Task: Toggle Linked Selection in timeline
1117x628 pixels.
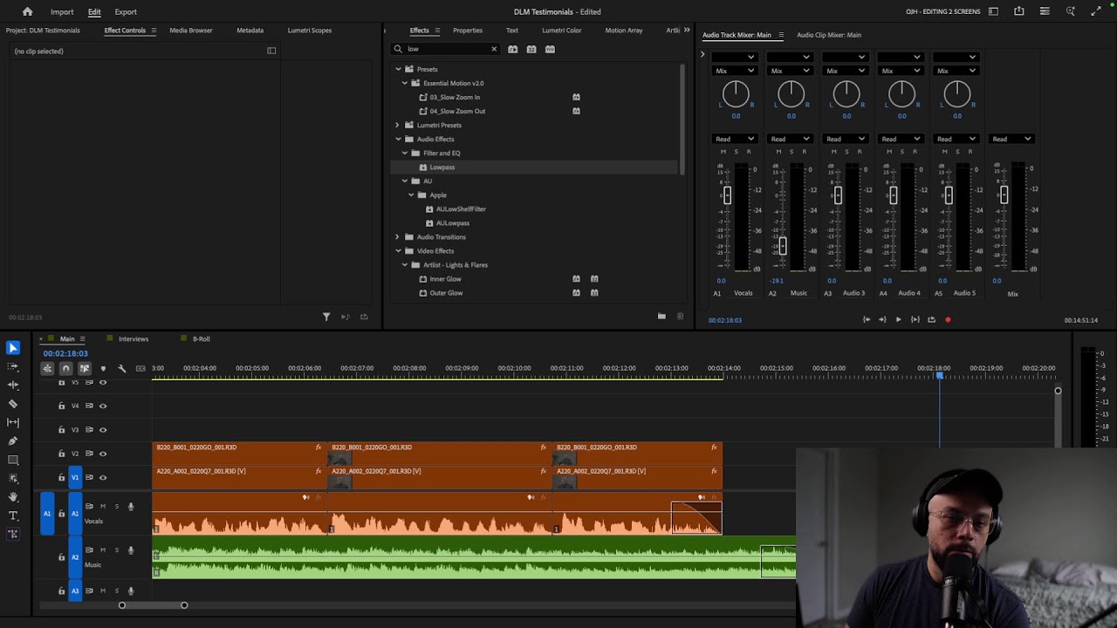Action: 84,368
